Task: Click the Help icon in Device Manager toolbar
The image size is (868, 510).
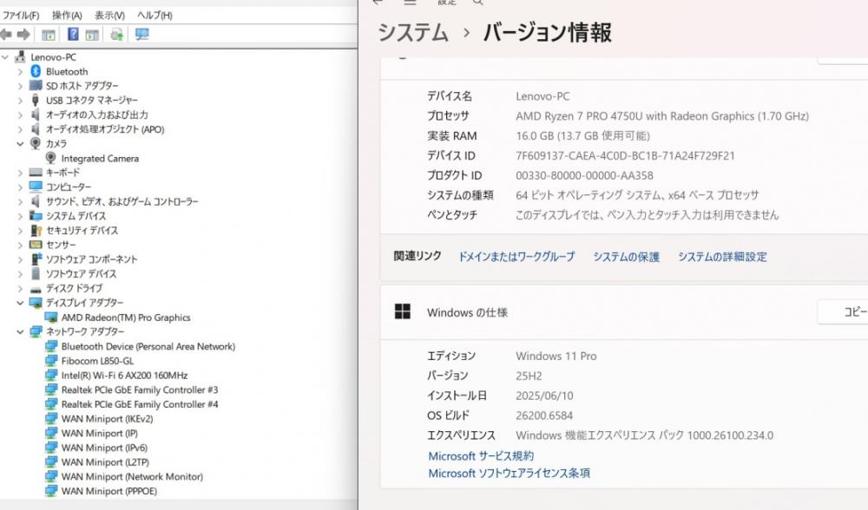Action: click(73, 35)
